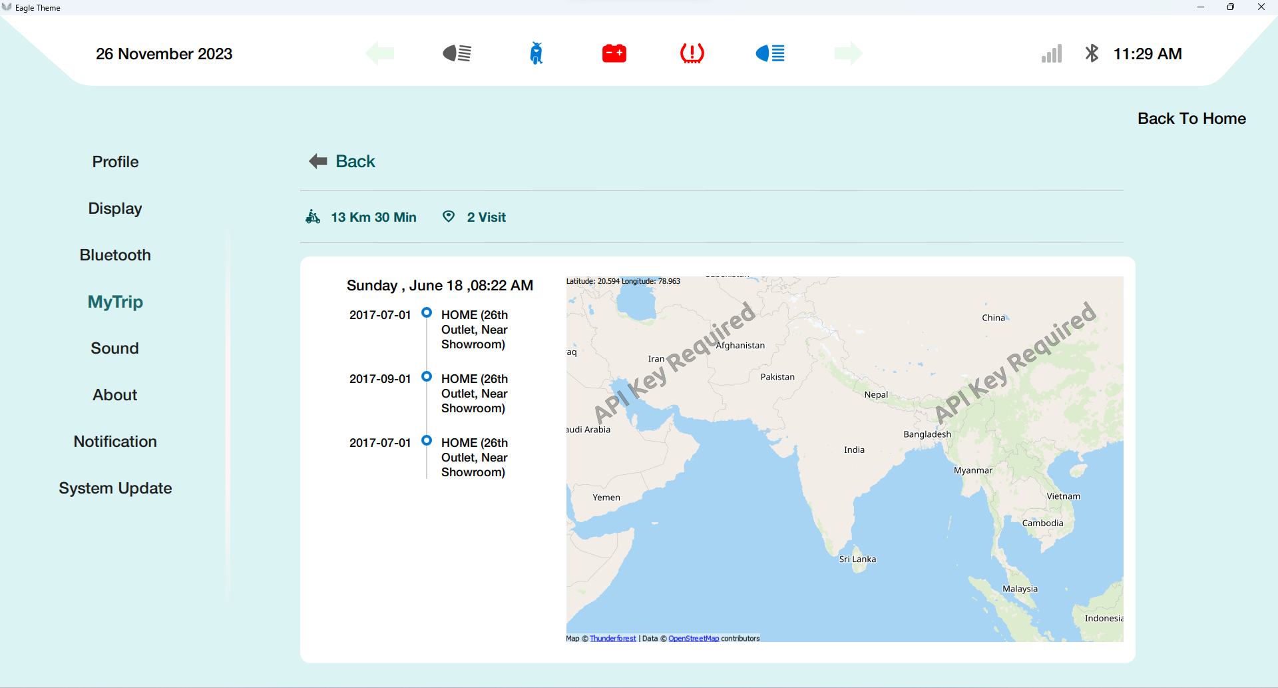Click the Eagle Theme app icon in title bar
Screen dimensions: 1278x688
coord(7,7)
